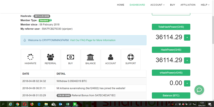
Task: Open the green live chat bubble
Action: 199,90
